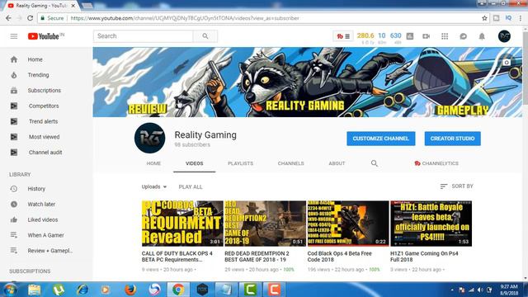Click the PC COD BO4 Requirement Revealed thumbnail
Viewport: 528px width, 297px height.
182,224
